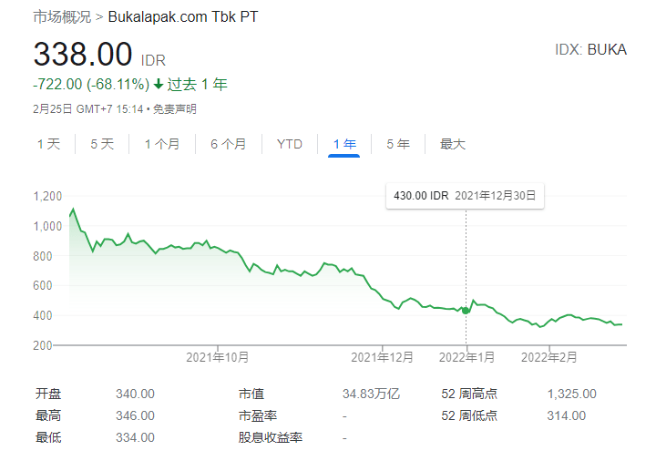Click the 最低 label

(48, 437)
